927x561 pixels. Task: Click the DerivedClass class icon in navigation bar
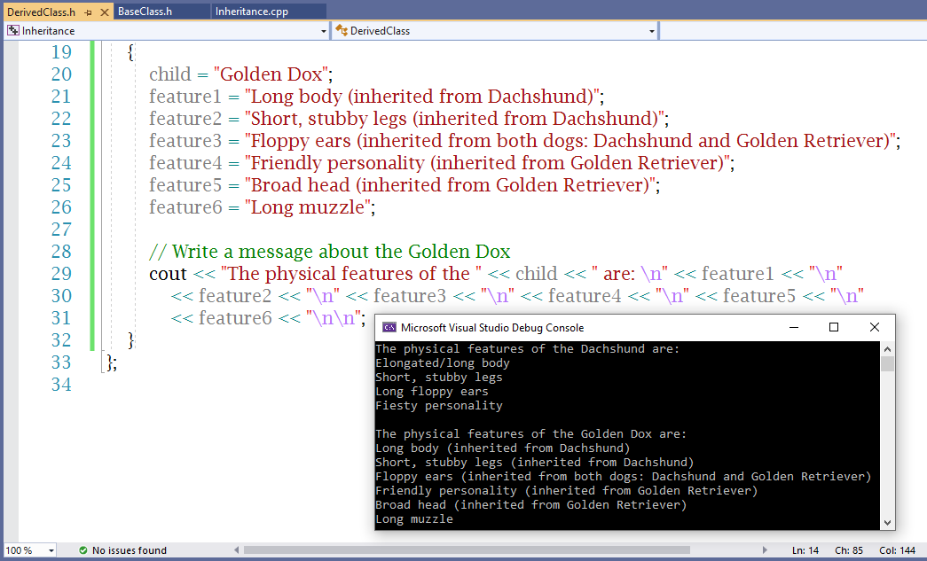tap(342, 30)
